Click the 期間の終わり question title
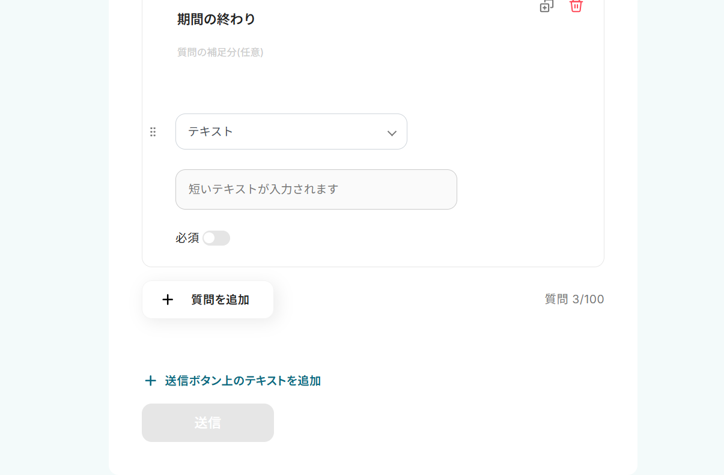Image resolution: width=724 pixels, height=475 pixels. [x=216, y=19]
